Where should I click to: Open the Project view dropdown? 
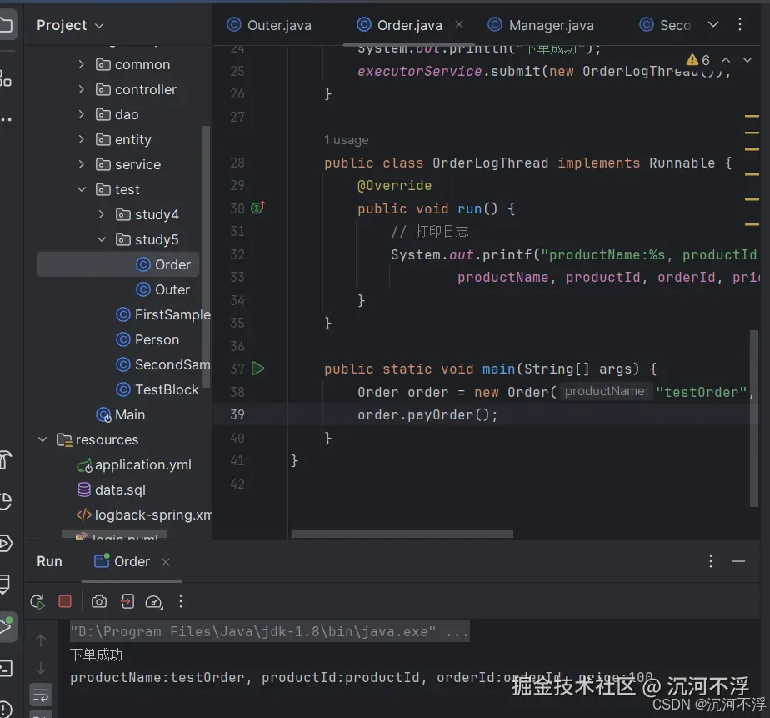pos(70,25)
